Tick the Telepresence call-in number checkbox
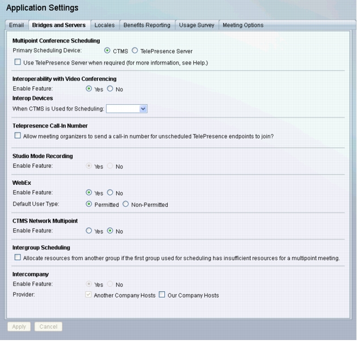The width and height of the screenshot is (357, 348). point(18,135)
